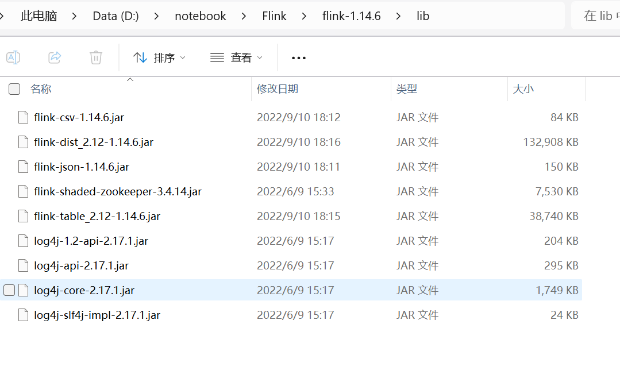Click the 查看 view layout icon

[217, 57]
